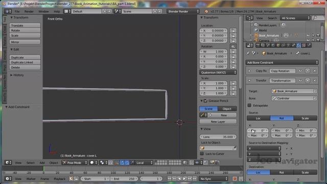The height and width of the screenshot is (184, 327).
Task: Switch the Grease Pencil source to Object
Action: point(227,109)
